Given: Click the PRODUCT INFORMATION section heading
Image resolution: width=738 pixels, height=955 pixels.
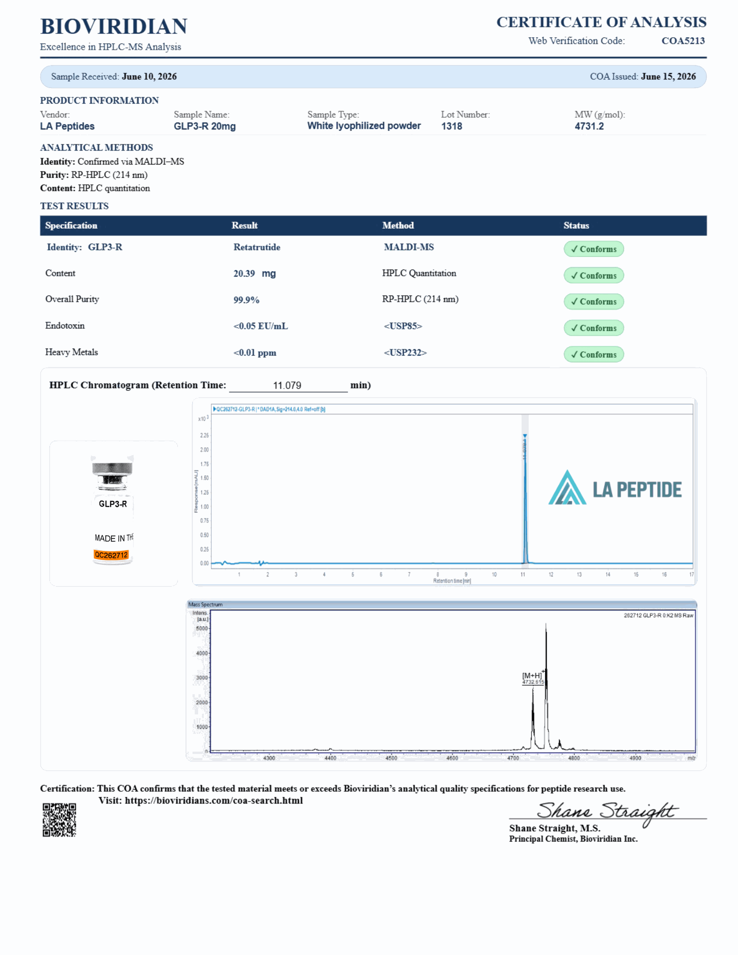Looking at the screenshot, I should tap(99, 101).
